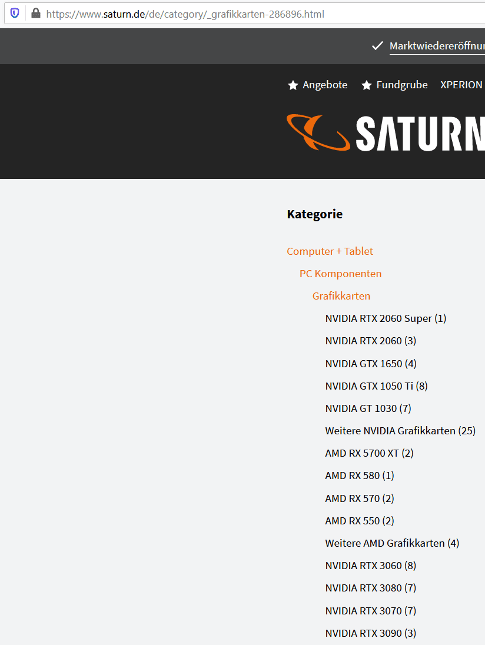Screen dimensions: 485x645
Task: Filter by NVIDIA GT 1030 (7)
Action: click(368, 408)
